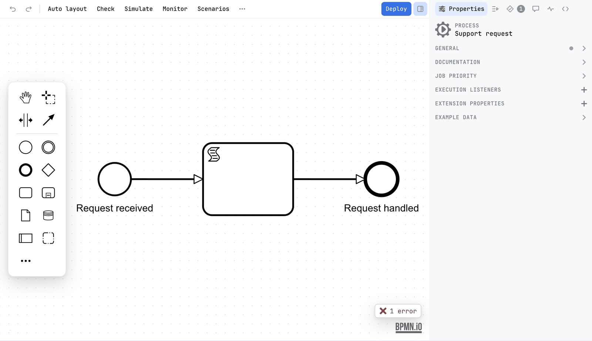The image size is (592, 341).
Task: Select the script task on canvas
Action: click(248, 179)
